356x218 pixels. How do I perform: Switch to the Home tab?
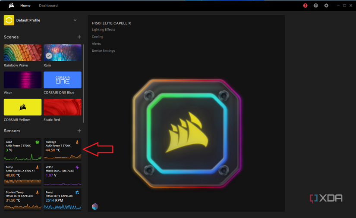(x=25, y=6)
